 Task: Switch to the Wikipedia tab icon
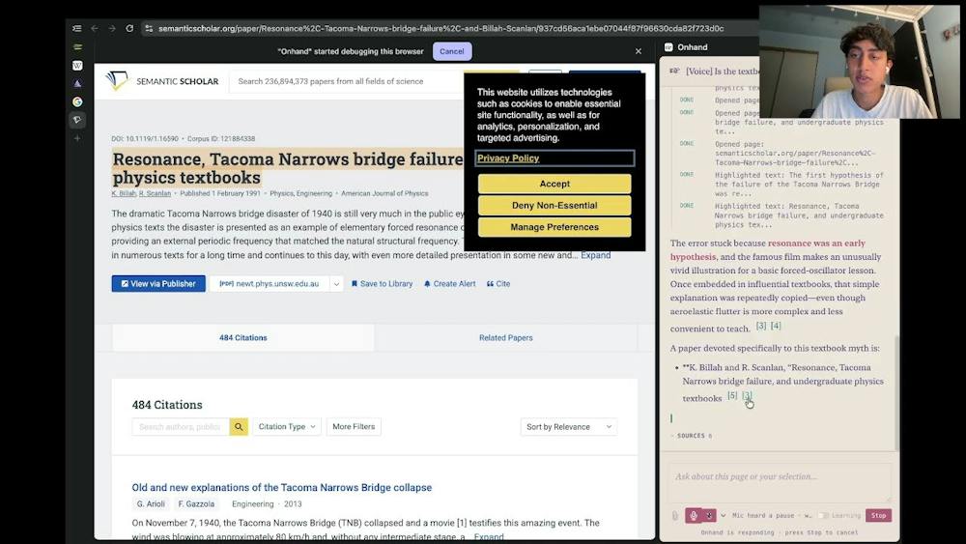pyautogui.click(x=77, y=66)
